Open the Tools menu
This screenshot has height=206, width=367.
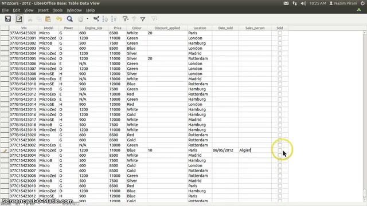click(57, 10)
